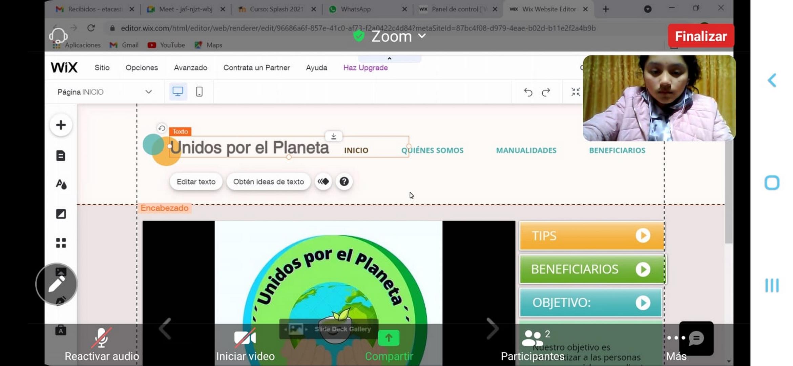793x366 pixels.
Task: Click the Finalizar meeting button
Action: (701, 36)
